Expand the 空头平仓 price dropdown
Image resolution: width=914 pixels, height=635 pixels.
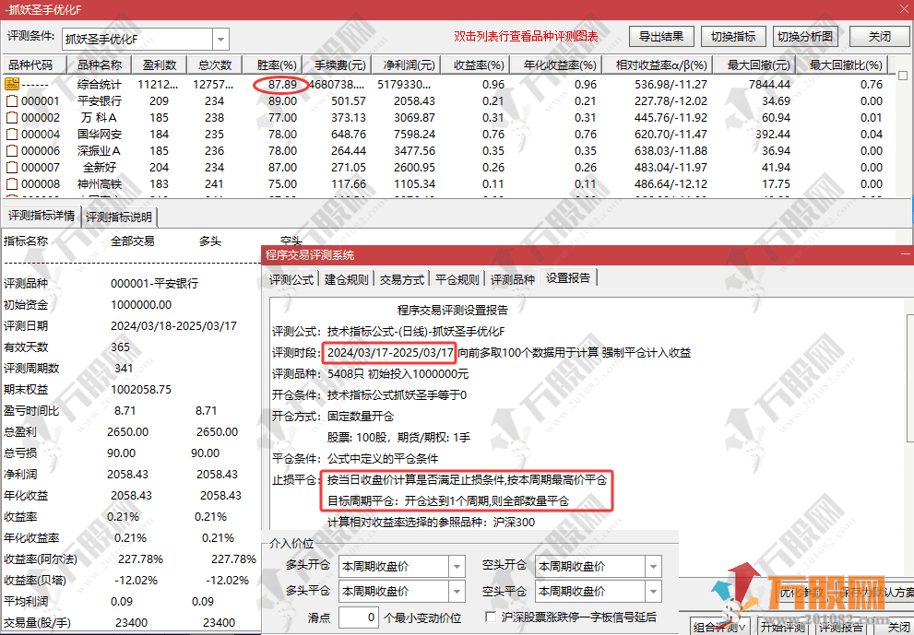point(653,592)
